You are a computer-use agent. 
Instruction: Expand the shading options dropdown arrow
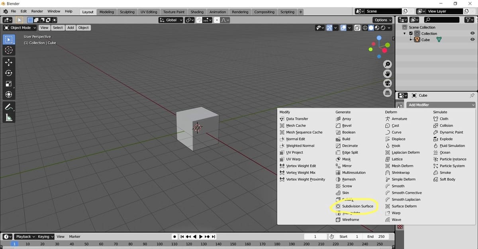click(x=390, y=28)
